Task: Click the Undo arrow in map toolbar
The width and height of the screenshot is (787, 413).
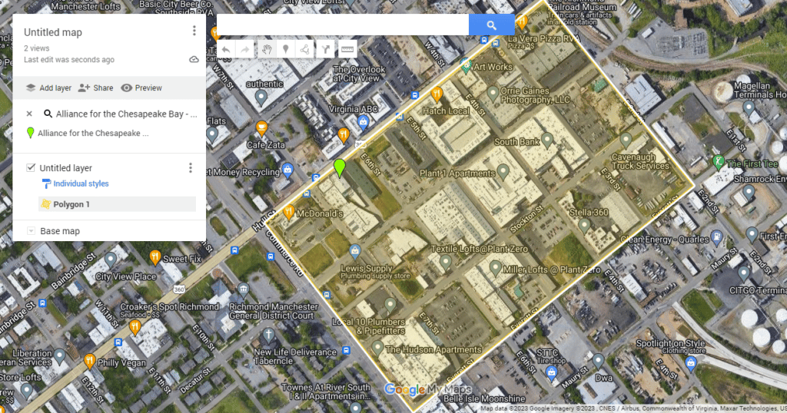Action: pos(226,49)
